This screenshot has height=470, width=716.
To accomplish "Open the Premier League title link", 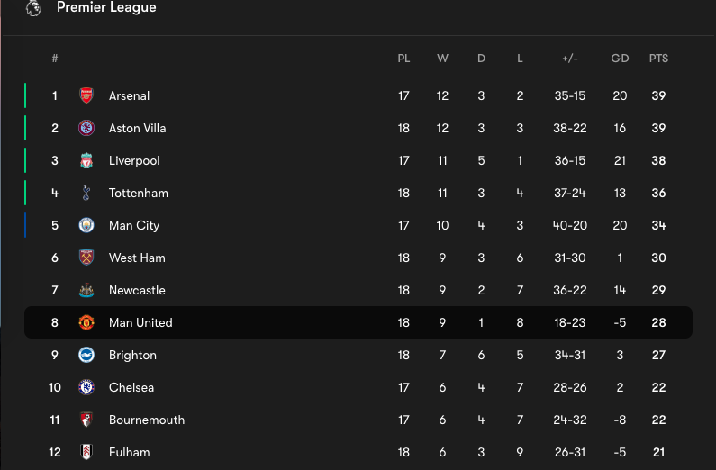I will point(106,8).
